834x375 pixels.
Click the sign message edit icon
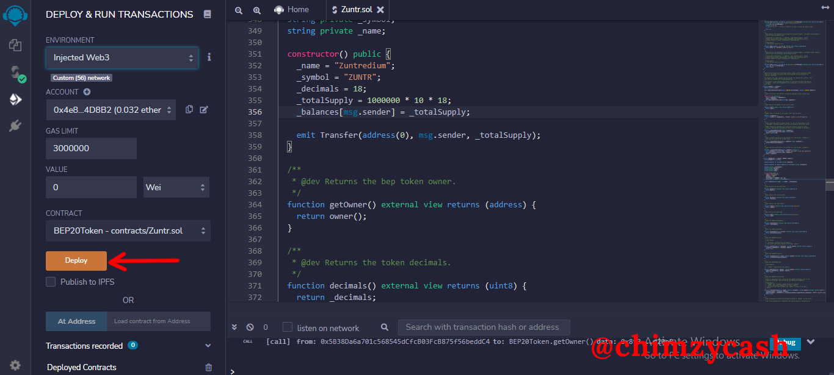click(x=204, y=110)
